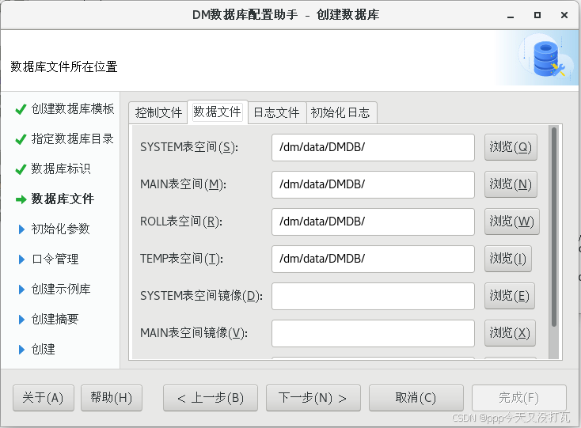The height and width of the screenshot is (428, 581).
Task: Minimize the DM数据库配置助手 window
Action: point(511,16)
